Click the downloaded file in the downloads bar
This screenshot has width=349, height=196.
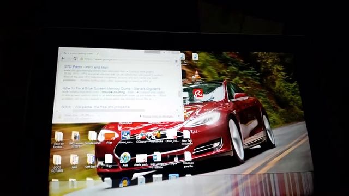point(77,116)
